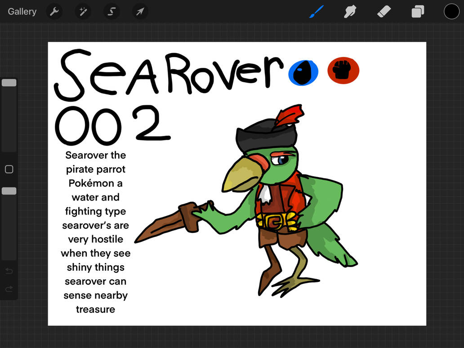Open the black active color picker
The height and width of the screenshot is (348, 464).
(x=451, y=12)
